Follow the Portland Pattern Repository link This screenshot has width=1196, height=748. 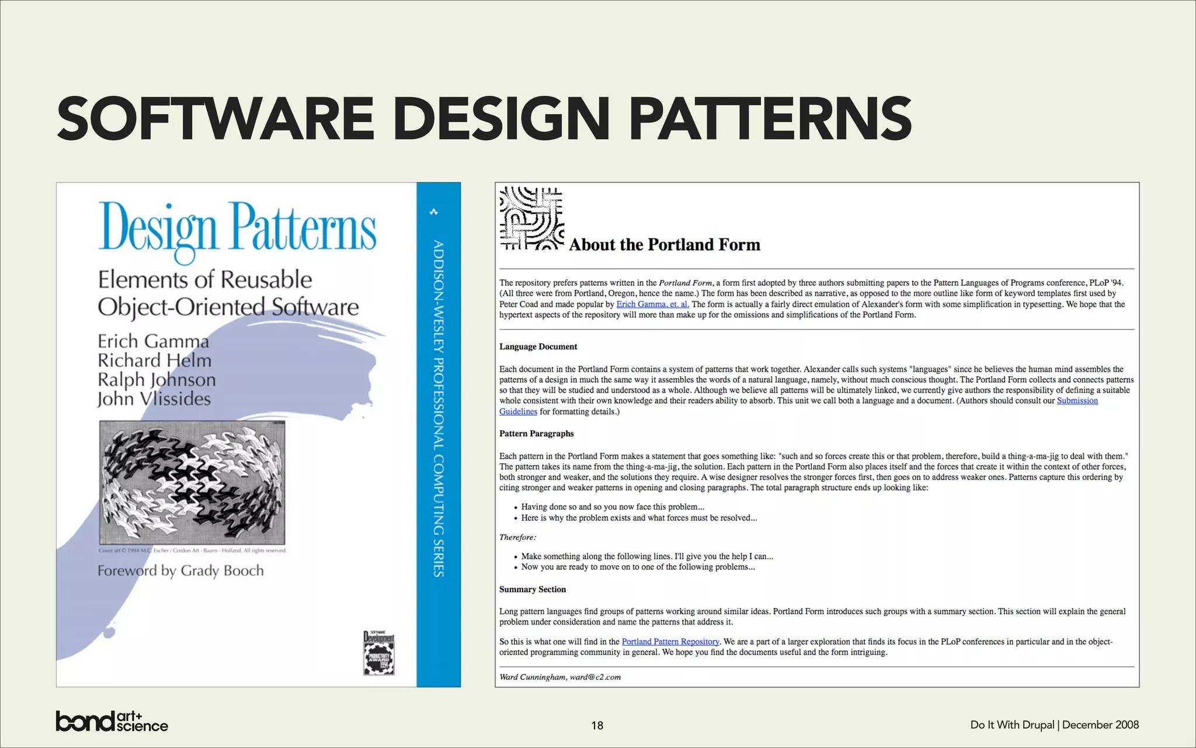tap(670, 642)
